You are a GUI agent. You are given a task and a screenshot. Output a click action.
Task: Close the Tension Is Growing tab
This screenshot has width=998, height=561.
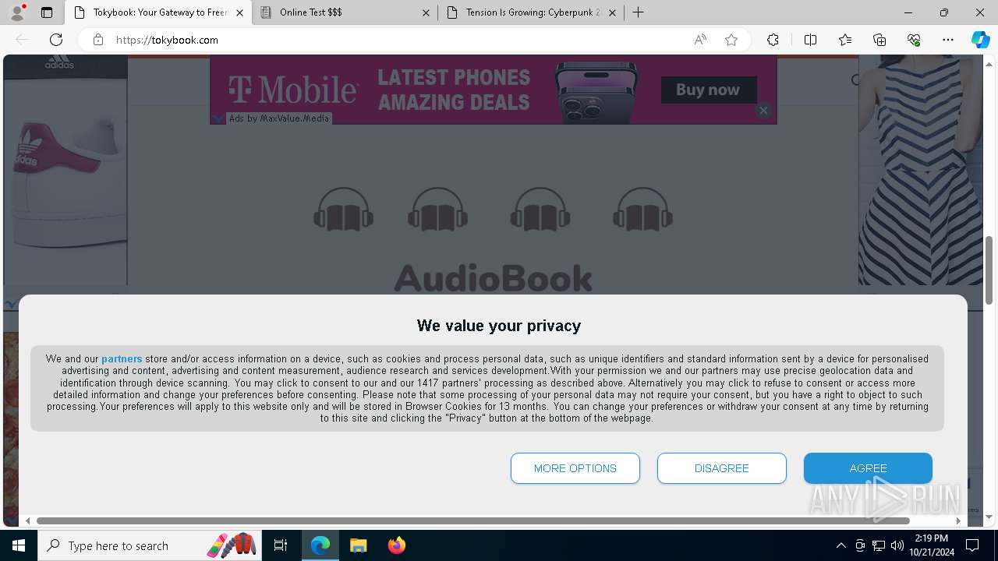point(612,12)
